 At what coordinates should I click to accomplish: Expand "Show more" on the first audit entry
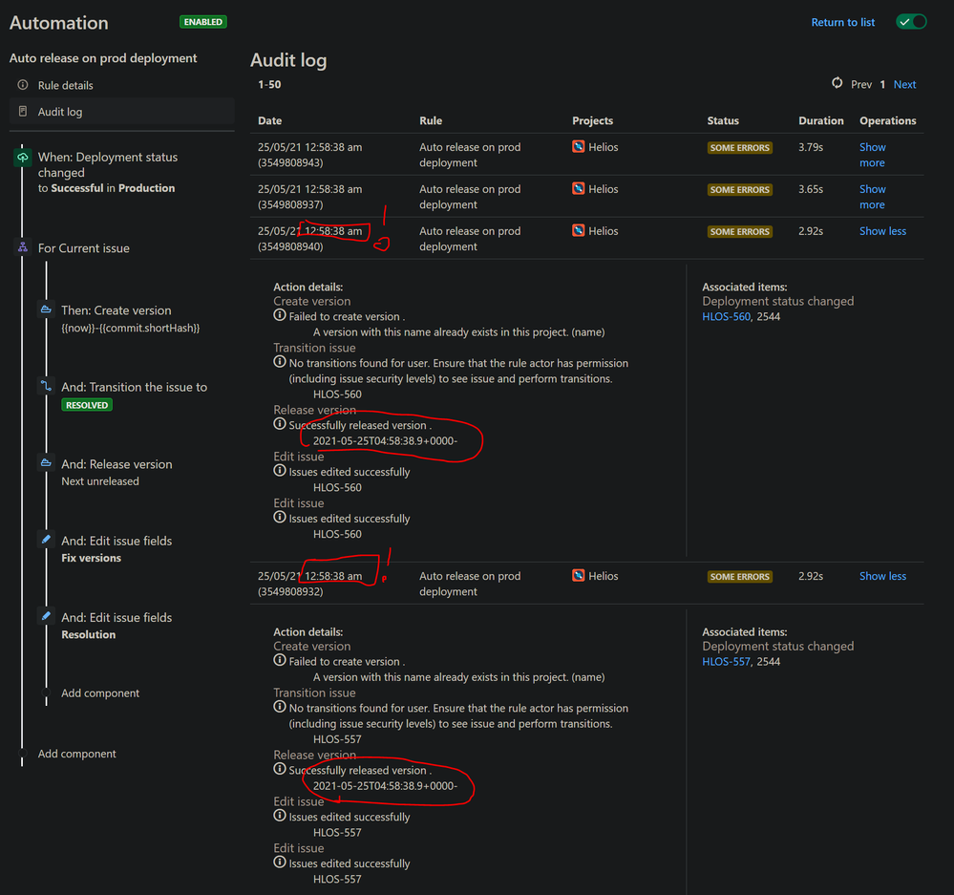pos(872,155)
